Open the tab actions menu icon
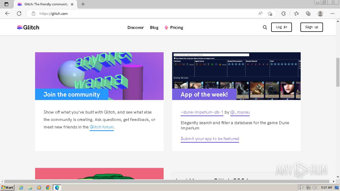Screen dimensions: 340x191 (6, 4)
